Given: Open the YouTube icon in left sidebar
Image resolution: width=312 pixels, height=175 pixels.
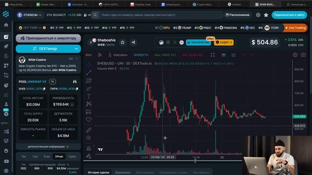Looking at the screenshot, I should pos(6,161).
